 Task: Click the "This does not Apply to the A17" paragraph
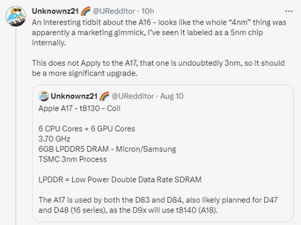[x=158, y=68]
